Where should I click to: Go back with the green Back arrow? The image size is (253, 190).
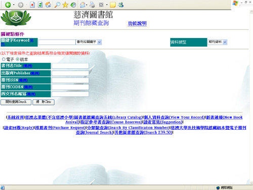[8, 5]
